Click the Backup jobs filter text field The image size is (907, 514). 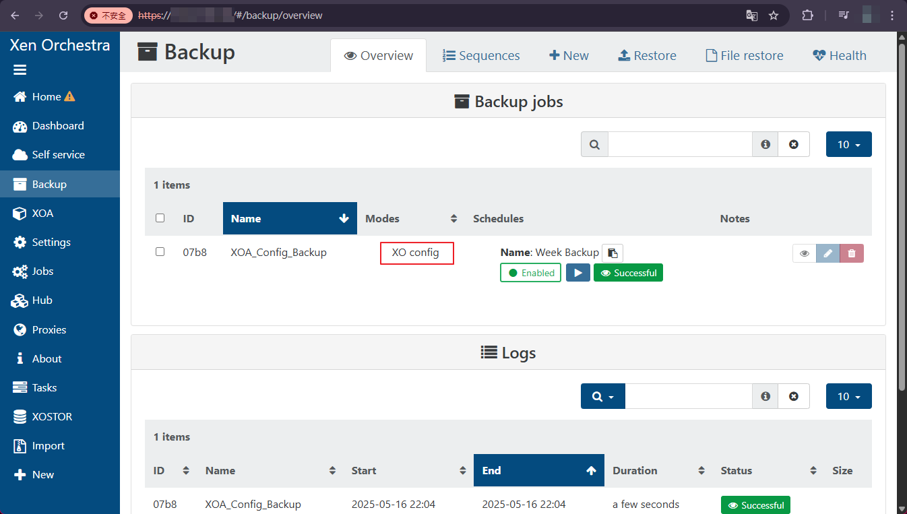[680, 144]
